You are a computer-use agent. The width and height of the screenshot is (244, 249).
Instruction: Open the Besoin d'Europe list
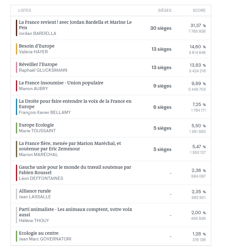click(111, 49)
